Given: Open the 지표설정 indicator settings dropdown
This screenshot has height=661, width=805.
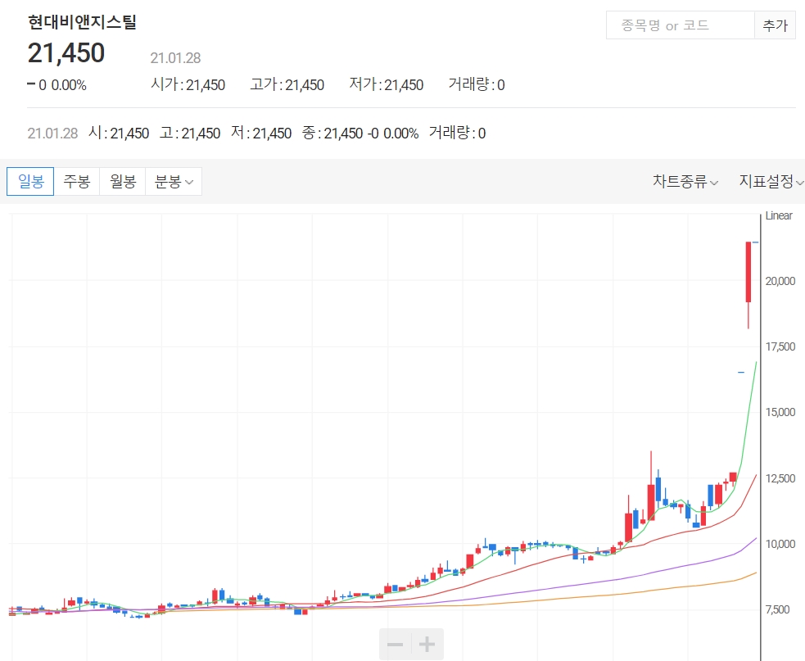Looking at the screenshot, I should point(771,181).
